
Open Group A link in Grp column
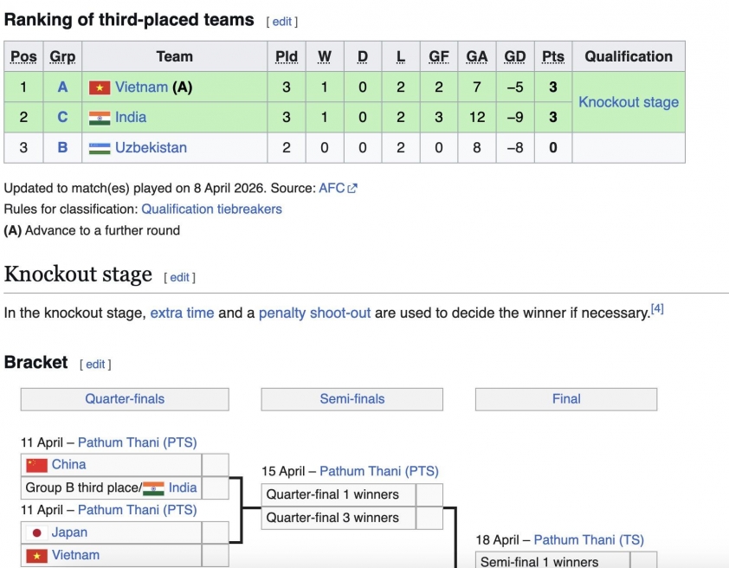coord(62,87)
